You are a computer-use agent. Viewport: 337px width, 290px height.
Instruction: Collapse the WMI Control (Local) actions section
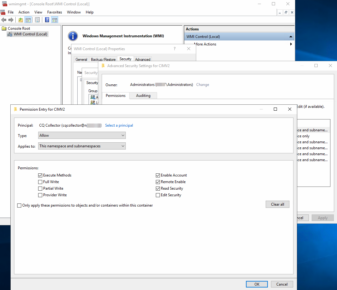point(291,37)
